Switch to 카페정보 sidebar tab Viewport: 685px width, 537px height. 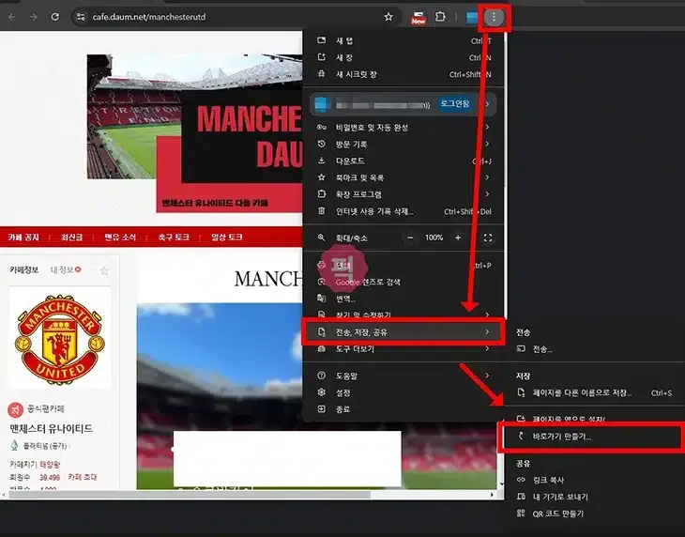tap(24, 270)
